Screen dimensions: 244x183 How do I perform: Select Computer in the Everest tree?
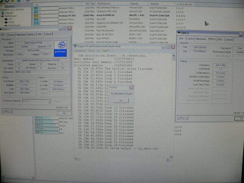[x=9, y=13]
